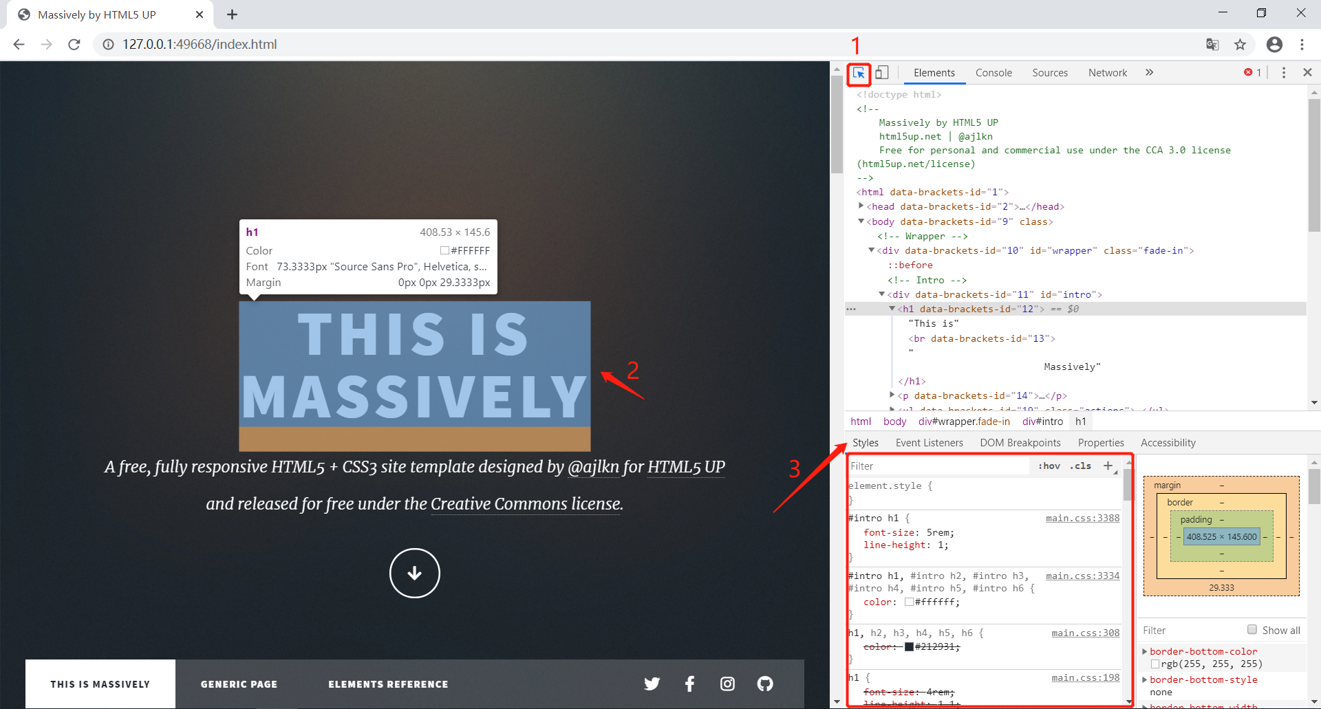The height and width of the screenshot is (709, 1321).
Task: Open a new browser tab
Action: click(232, 14)
